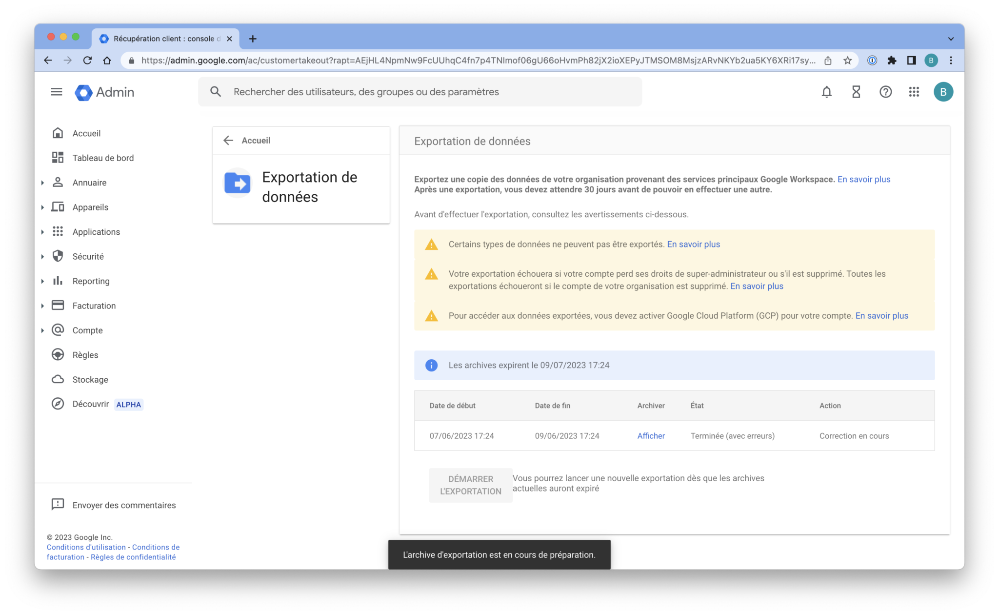Open the navigation hamburger menu

point(57,92)
